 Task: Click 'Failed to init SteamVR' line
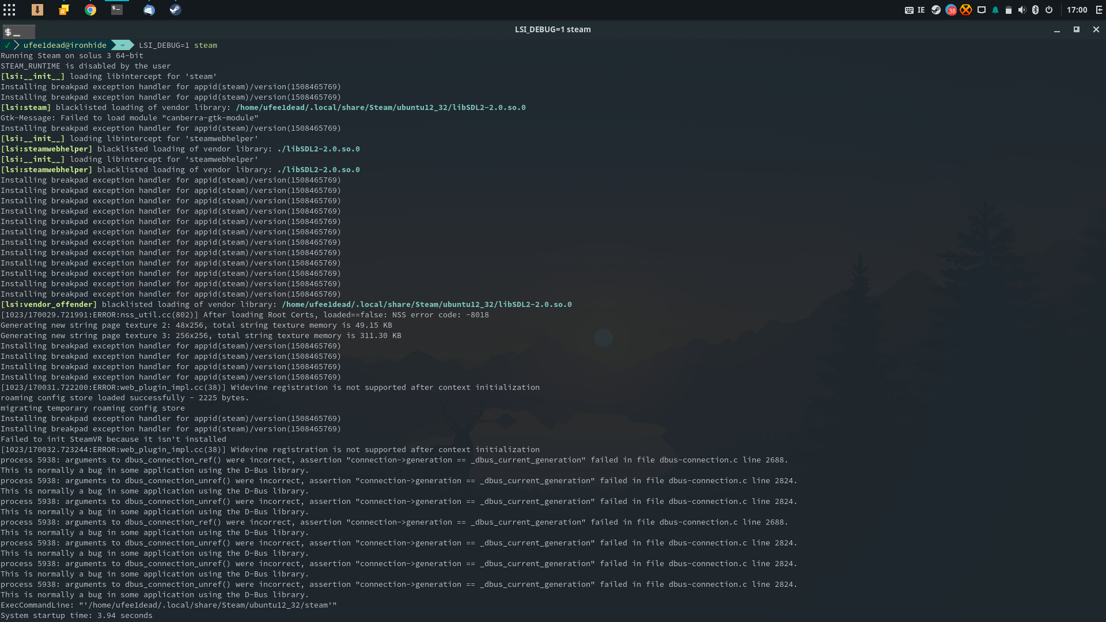[113, 439]
